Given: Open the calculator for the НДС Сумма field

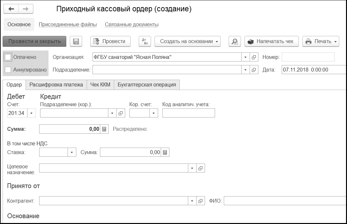Looking at the screenshot, I should pyautogui.click(x=165, y=152).
